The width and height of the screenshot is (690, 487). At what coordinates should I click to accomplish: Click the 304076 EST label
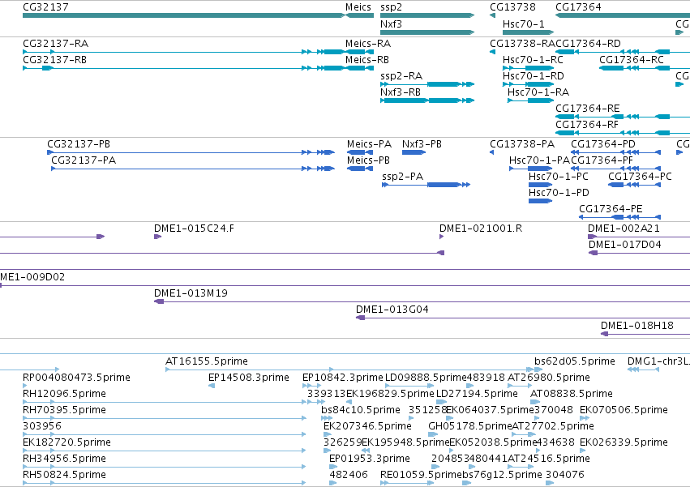[x=565, y=475]
